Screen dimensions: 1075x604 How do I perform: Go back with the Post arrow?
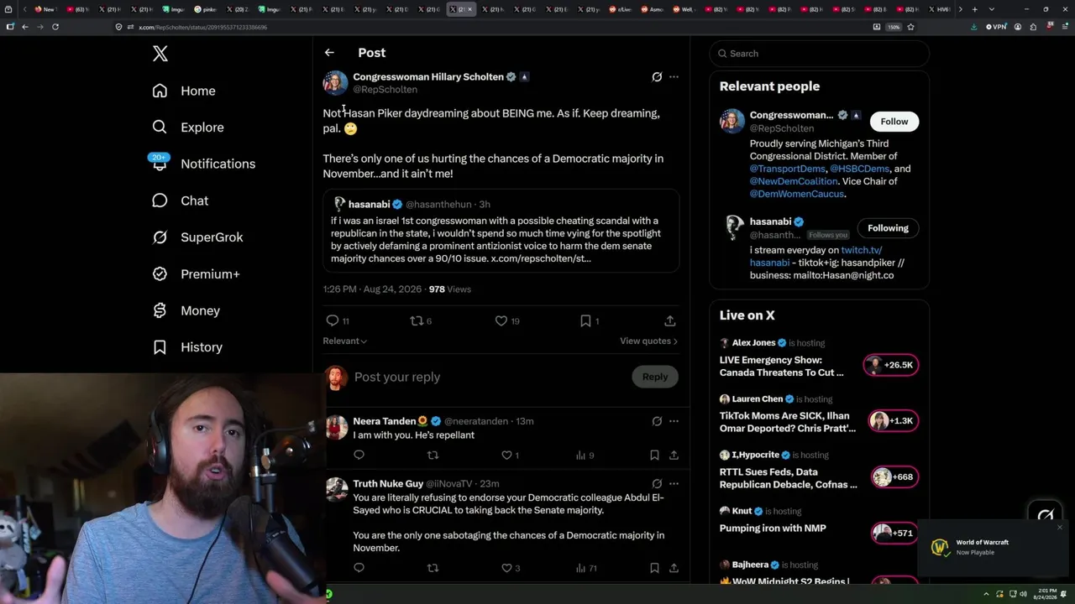click(x=329, y=53)
